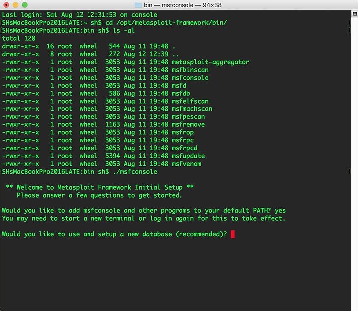This screenshot has height=311, width=358.
Task: Click the 'ls -al' command text
Action: tap(123, 30)
